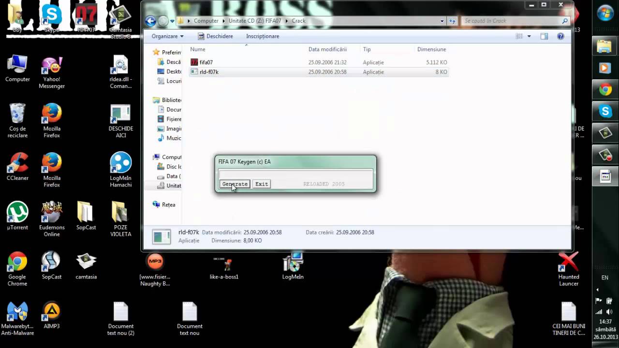Open LogMeIn Hamachi desktop shortcut
Viewport: 619px width, 348px height.
[x=120, y=170]
